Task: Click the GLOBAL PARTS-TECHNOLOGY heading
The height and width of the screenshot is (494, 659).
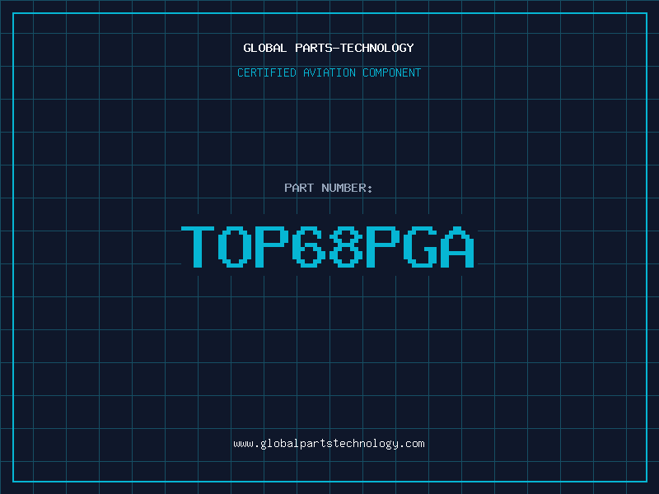Action: point(329,48)
